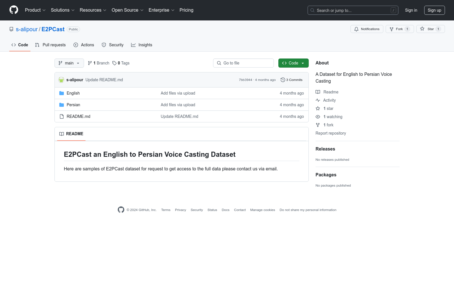Click the Docs footer link
The width and height of the screenshot is (454, 284).
(226, 210)
